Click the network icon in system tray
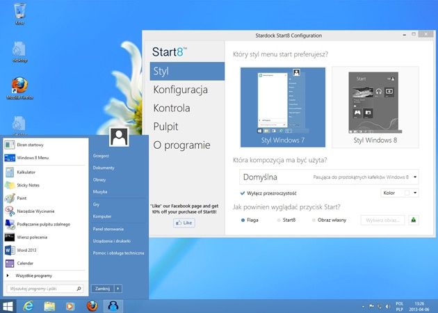438x313 pixels. (380, 306)
